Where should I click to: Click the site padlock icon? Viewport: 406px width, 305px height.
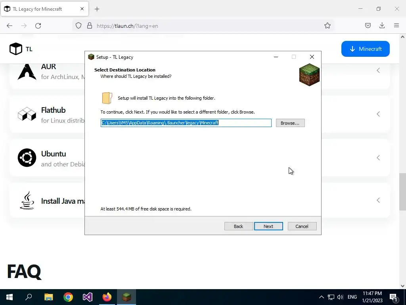pyautogui.click(x=90, y=26)
